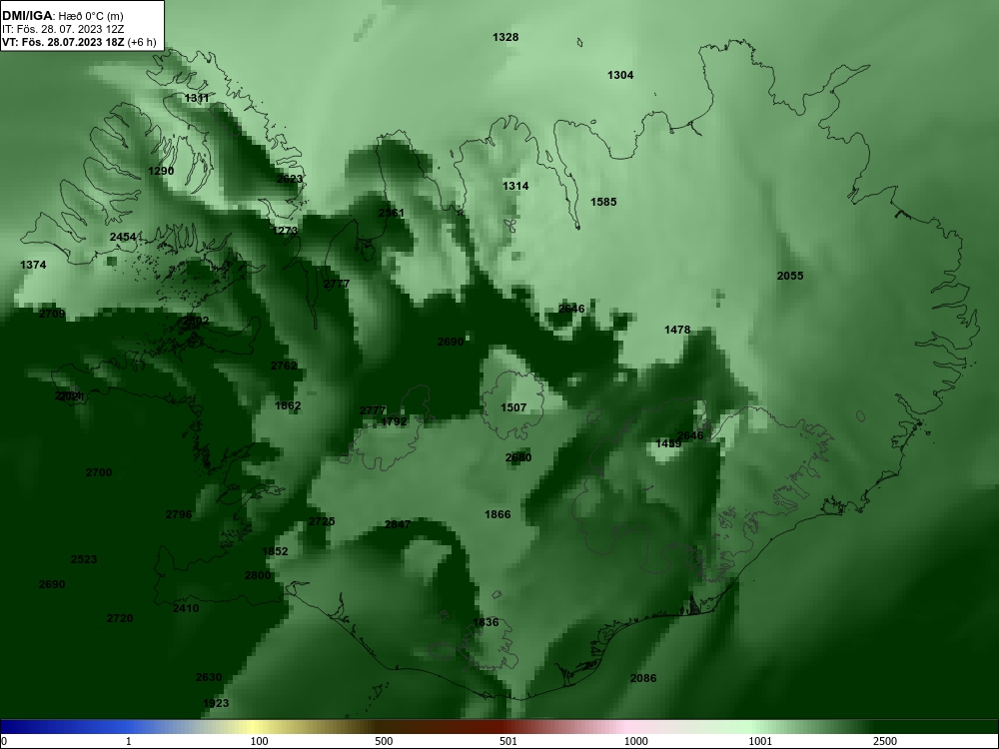The width and height of the screenshot is (999, 749).
Task: Click the 1328 value at the map's top
Action: coord(505,37)
